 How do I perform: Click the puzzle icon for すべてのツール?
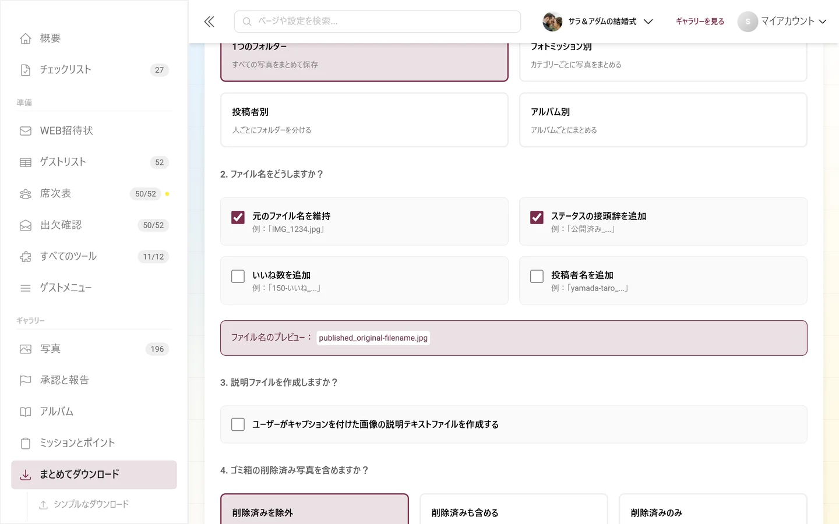tap(26, 257)
